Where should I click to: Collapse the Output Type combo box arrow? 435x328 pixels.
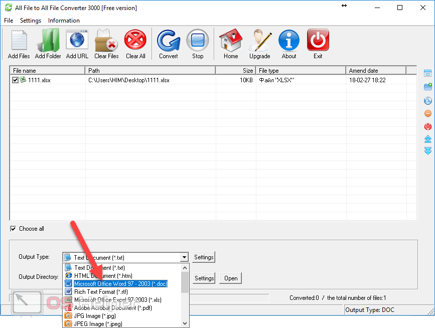click(184, 258)
